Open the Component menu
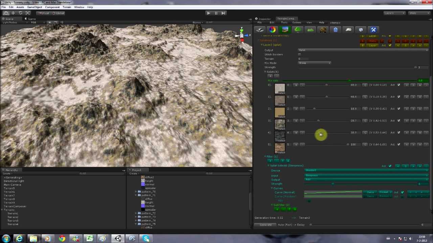 (x=52, y=7)
